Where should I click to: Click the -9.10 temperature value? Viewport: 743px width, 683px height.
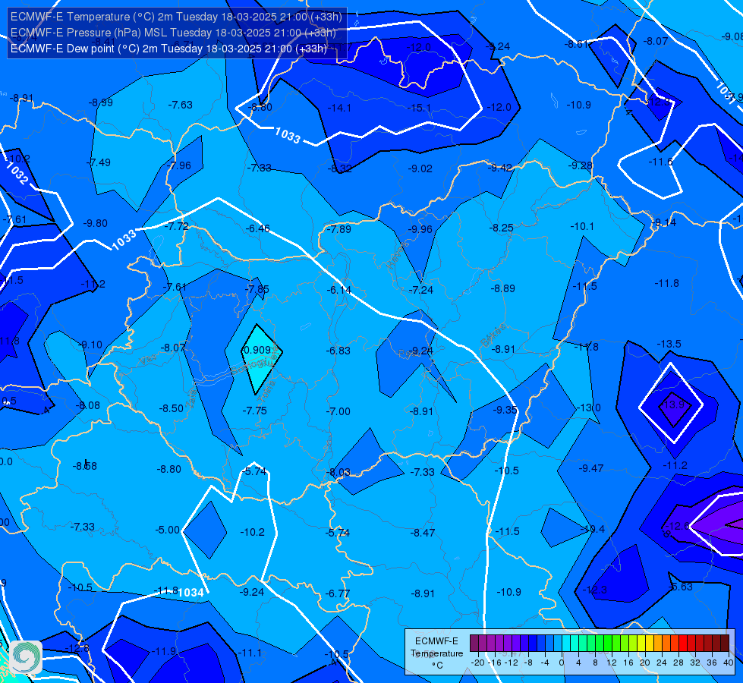tap(90, 345)
